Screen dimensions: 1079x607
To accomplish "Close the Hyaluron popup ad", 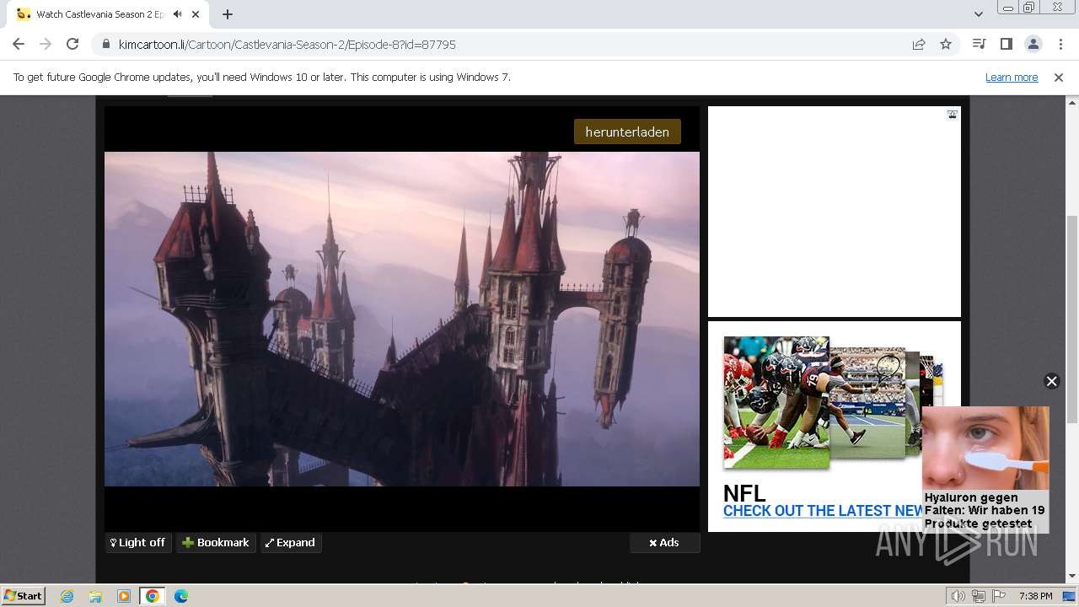I will (x=1051, y=381).
